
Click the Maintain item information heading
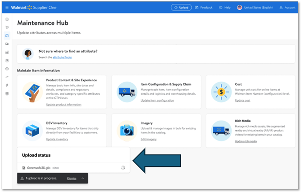tap(38, 70)
